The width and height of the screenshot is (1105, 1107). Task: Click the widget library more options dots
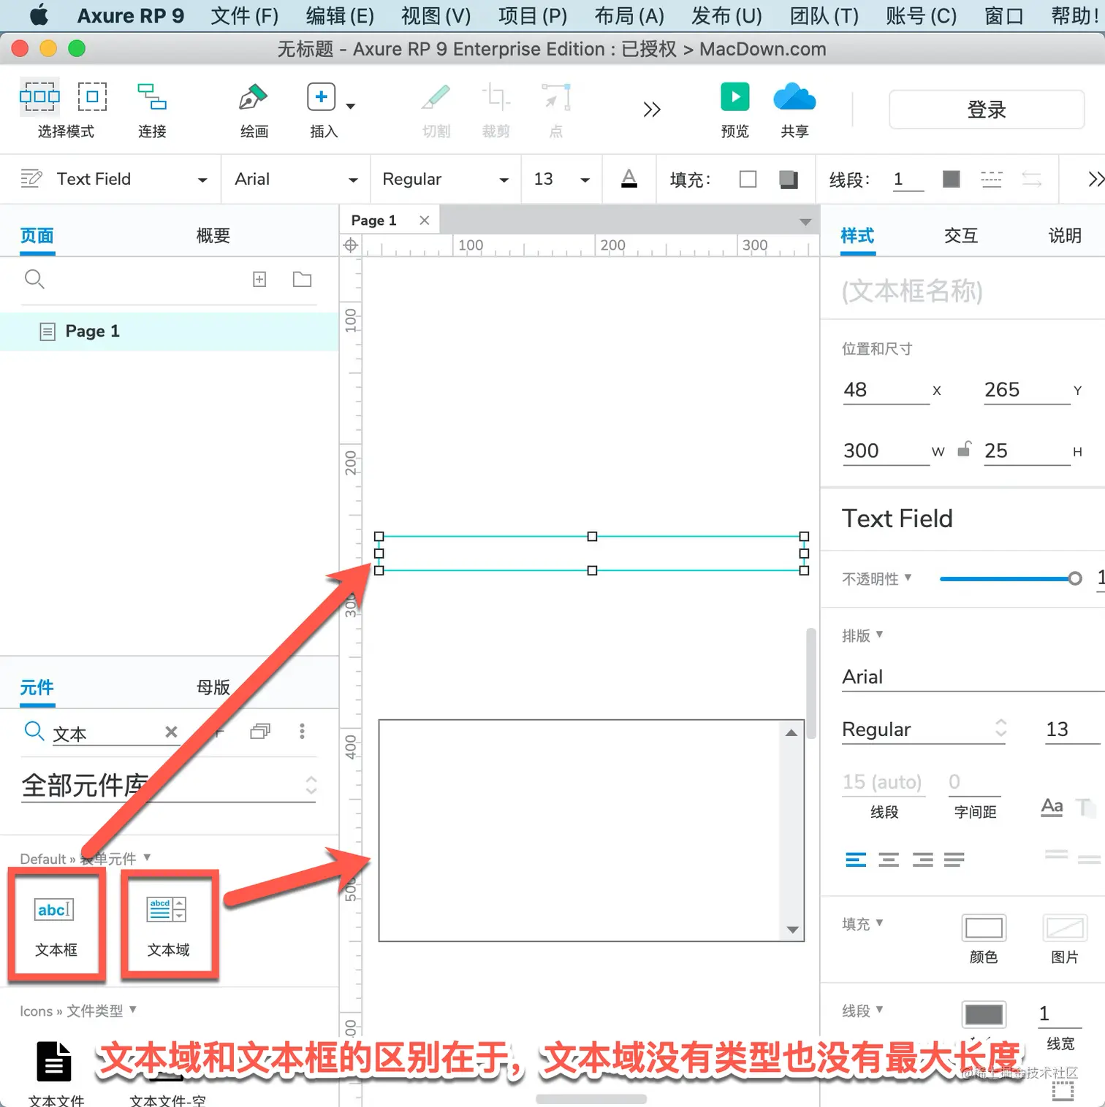302,731
